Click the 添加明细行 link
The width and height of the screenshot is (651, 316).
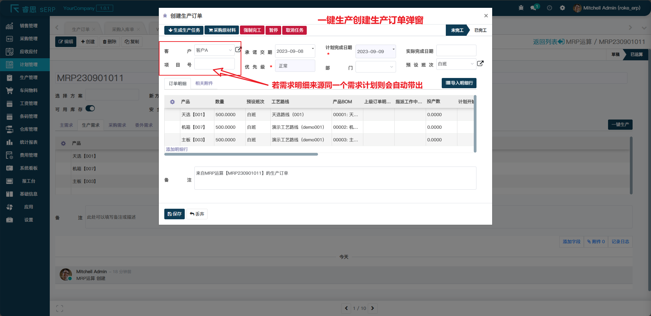click(x=177, y=149)
